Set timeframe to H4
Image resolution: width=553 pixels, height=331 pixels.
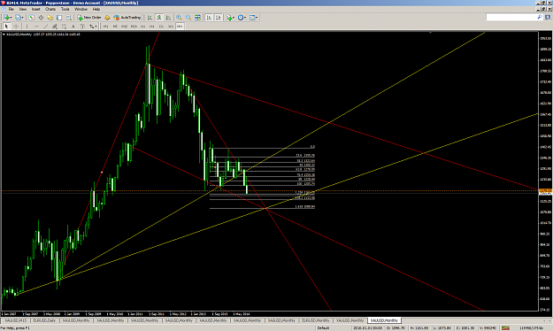(152, 27)
